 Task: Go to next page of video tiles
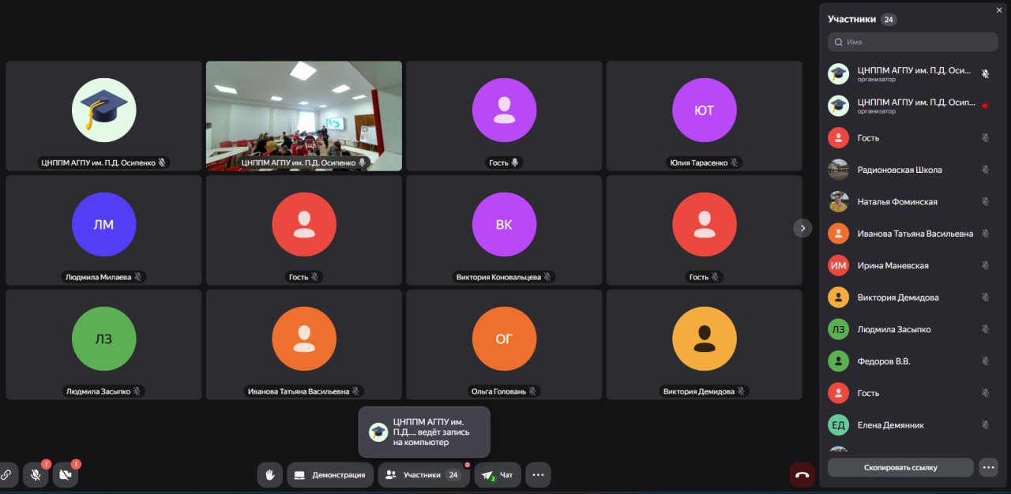802,228
